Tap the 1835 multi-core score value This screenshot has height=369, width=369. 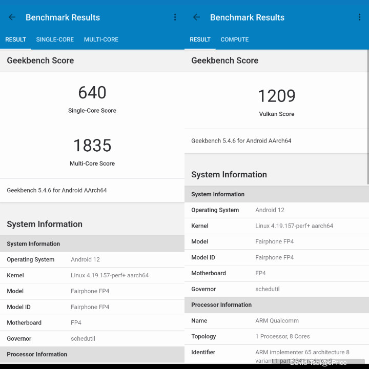(x=92, y=146)
